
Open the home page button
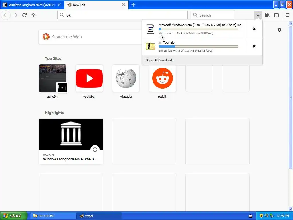coord(33,15)
